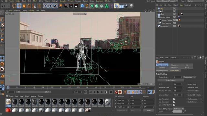207x116 pixels.
Task: Select the Sky object
Action: click(162, 8)
